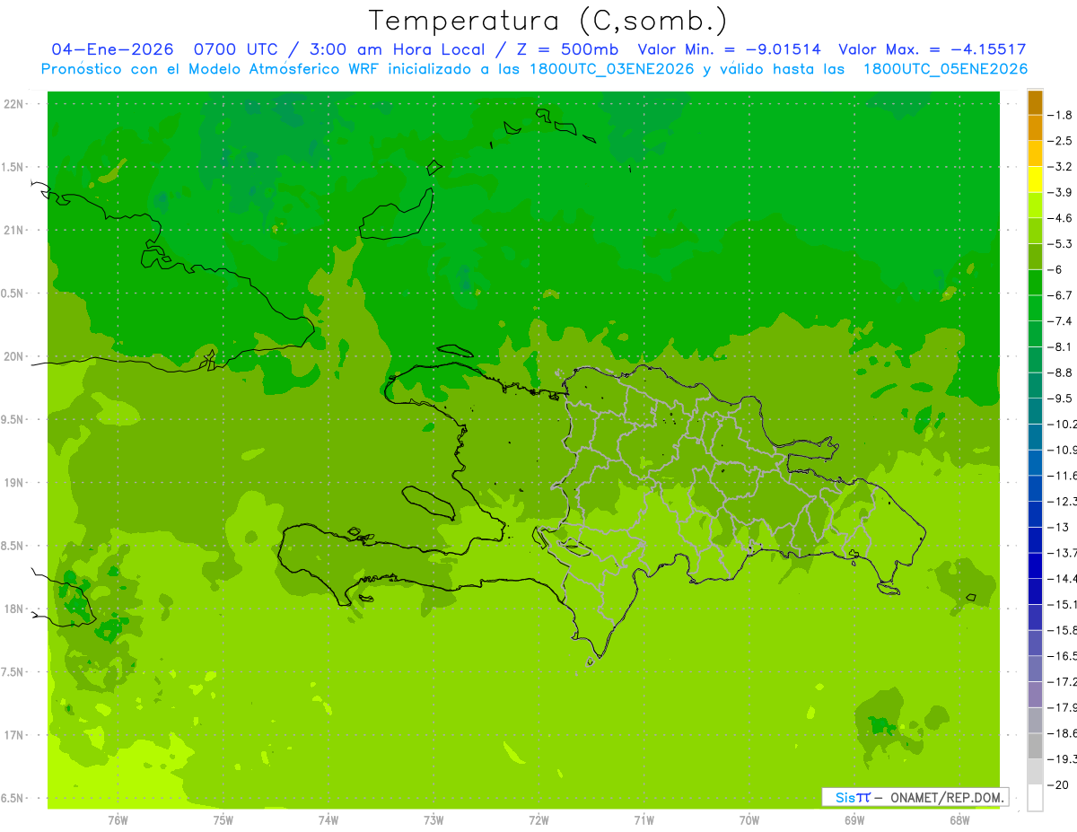The image size is (1077, 832).
Task: Click the "-5.3" colorbar value
Action: [1061, 243]
